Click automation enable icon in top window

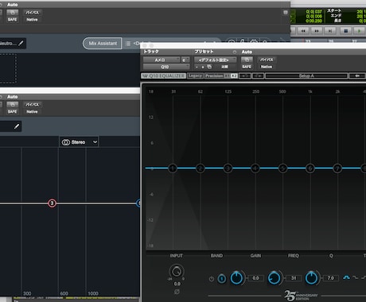point(12,13)
